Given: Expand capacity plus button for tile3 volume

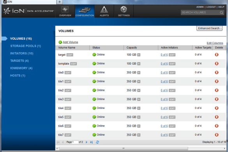Looking at the screenshot, I should tap(139, 99).
